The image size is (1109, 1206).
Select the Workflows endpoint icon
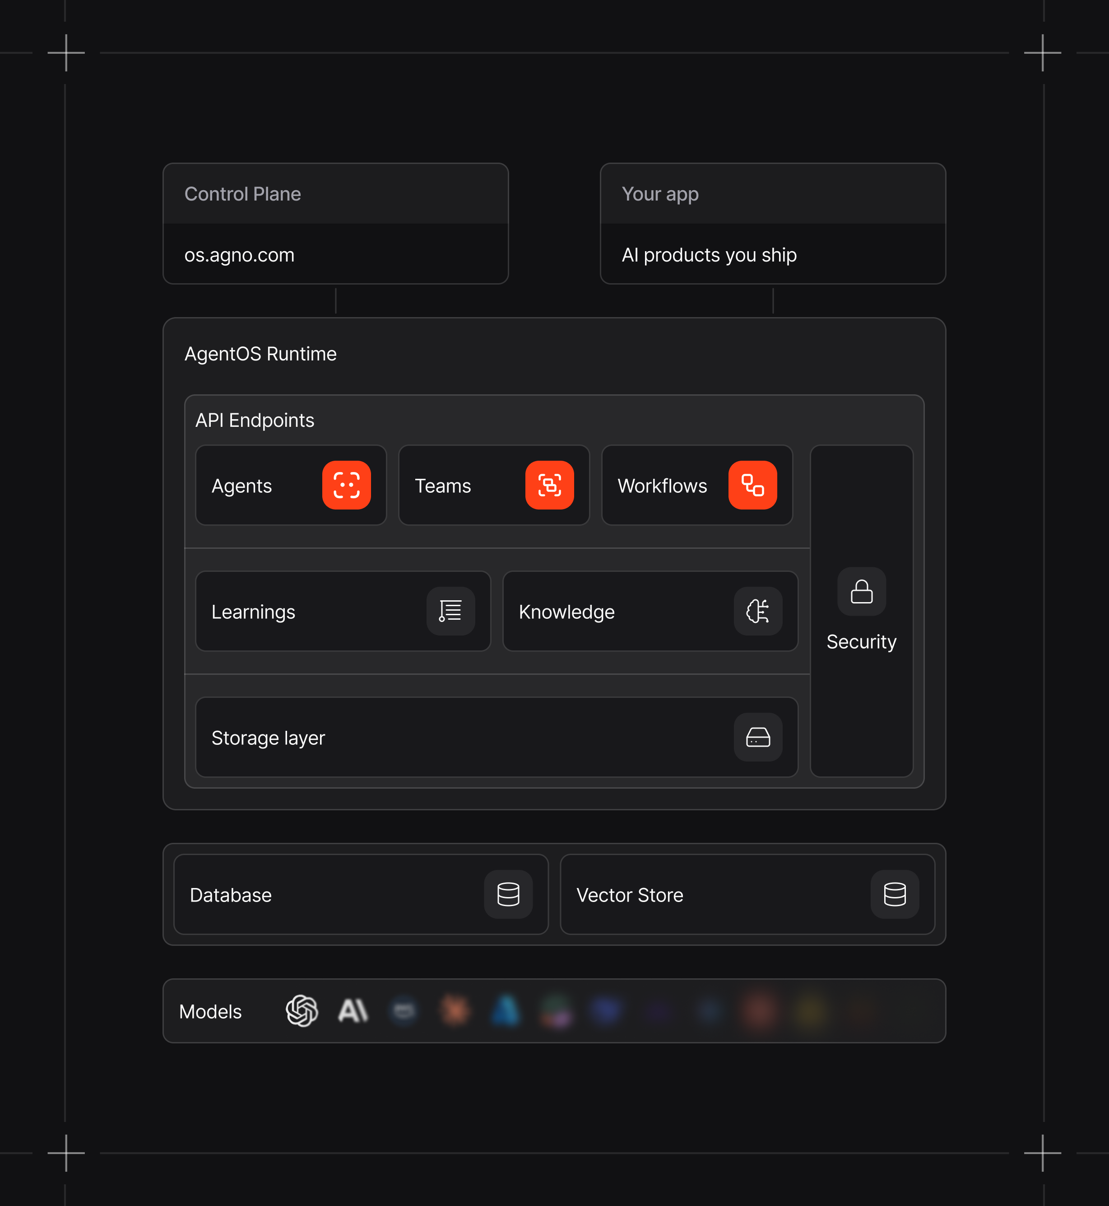[x=752, y=485]
